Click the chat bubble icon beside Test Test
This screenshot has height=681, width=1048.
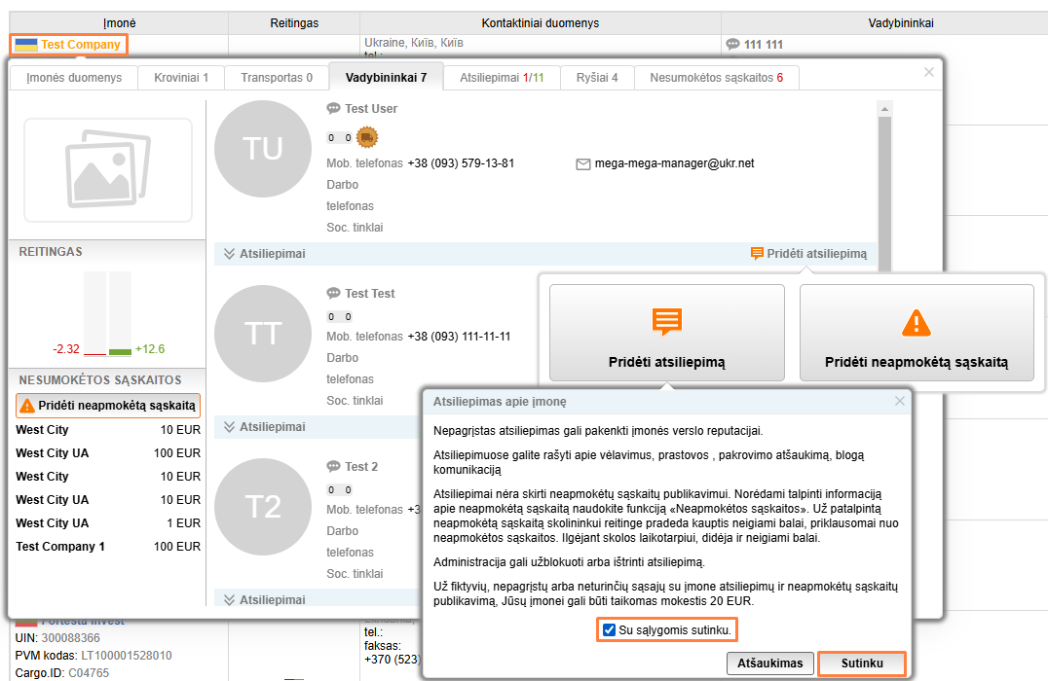(x=334, y=294)
